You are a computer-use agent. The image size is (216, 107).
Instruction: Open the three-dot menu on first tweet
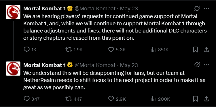click(x=206, y=9)
